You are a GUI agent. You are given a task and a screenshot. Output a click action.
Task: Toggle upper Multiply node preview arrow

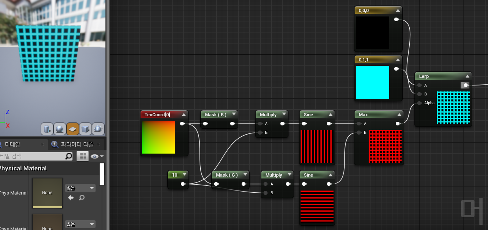pyautogui.click(x=284, y=114)
